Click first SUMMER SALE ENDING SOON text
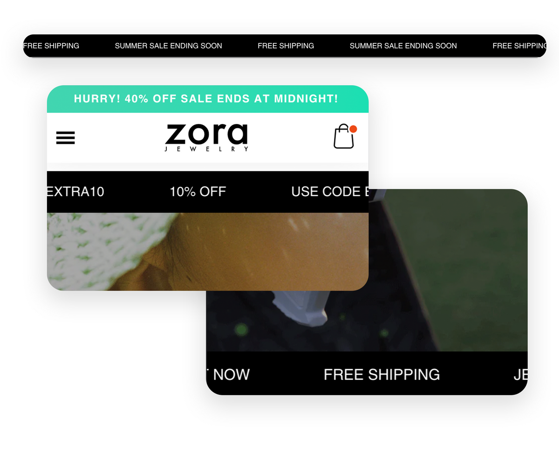 tap(168, 46)
